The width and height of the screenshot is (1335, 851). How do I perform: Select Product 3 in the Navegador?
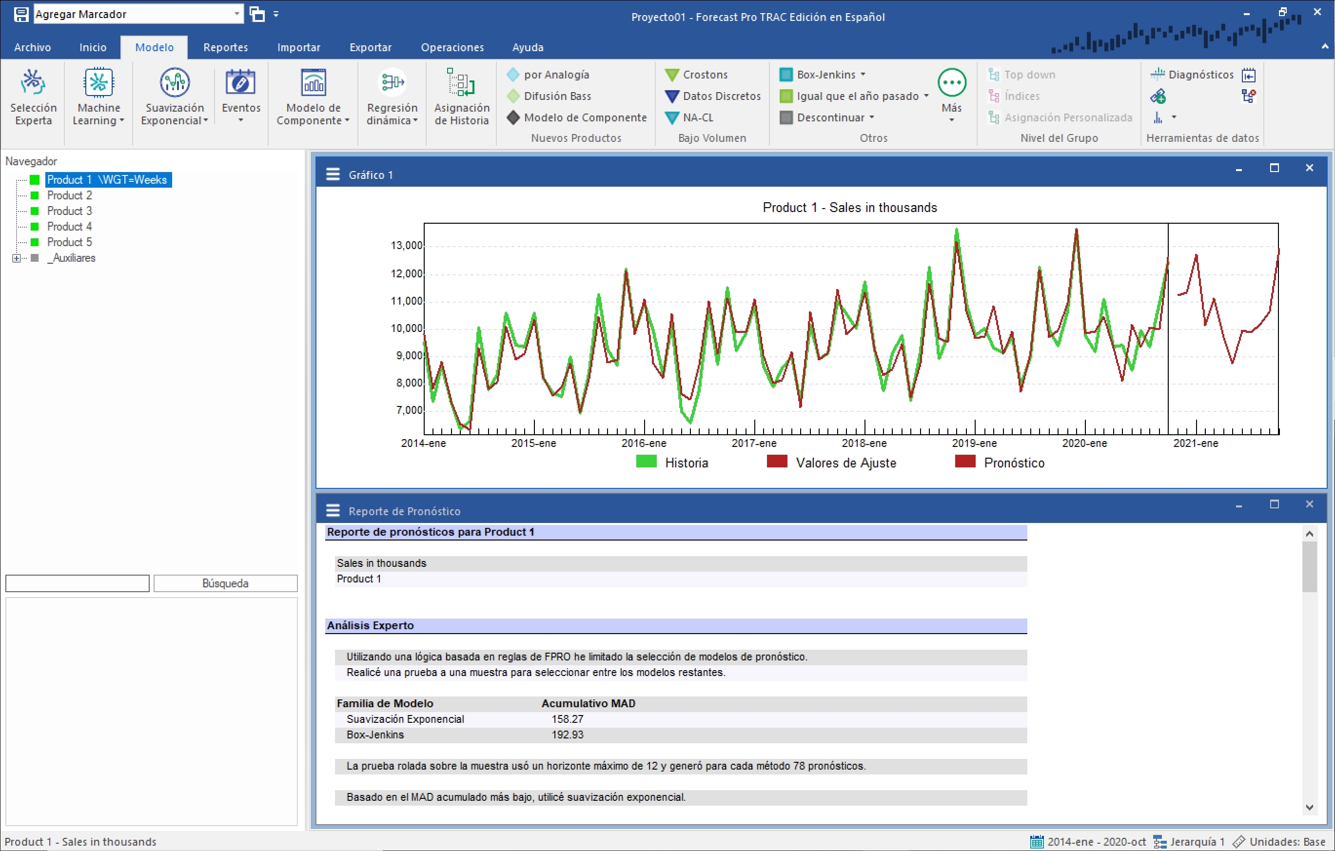pyautogui.click(x=69, y=211)
